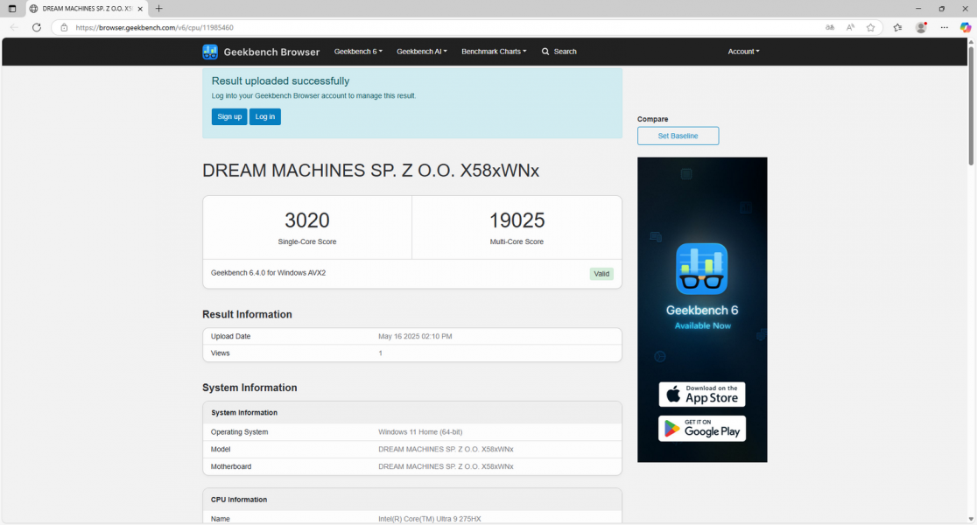The width and height of the screenshot is (977, 525).
Task: Refresh the page with the reload icon
Action: [x=37, y=27]
